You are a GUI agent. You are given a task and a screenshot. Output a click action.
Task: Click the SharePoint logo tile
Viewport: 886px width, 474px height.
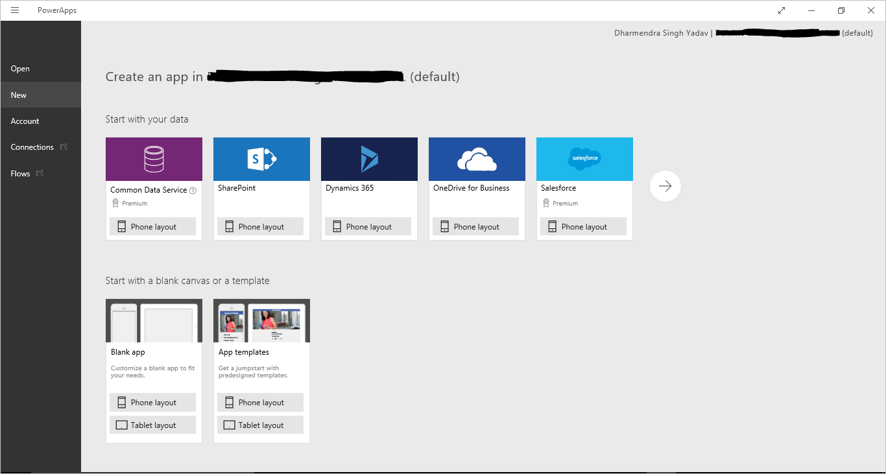click(x=261, y=159)
